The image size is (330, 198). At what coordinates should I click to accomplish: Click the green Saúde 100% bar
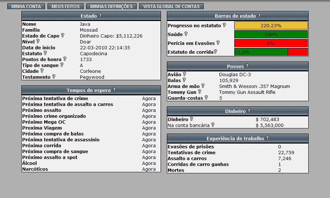click(271, 34)
